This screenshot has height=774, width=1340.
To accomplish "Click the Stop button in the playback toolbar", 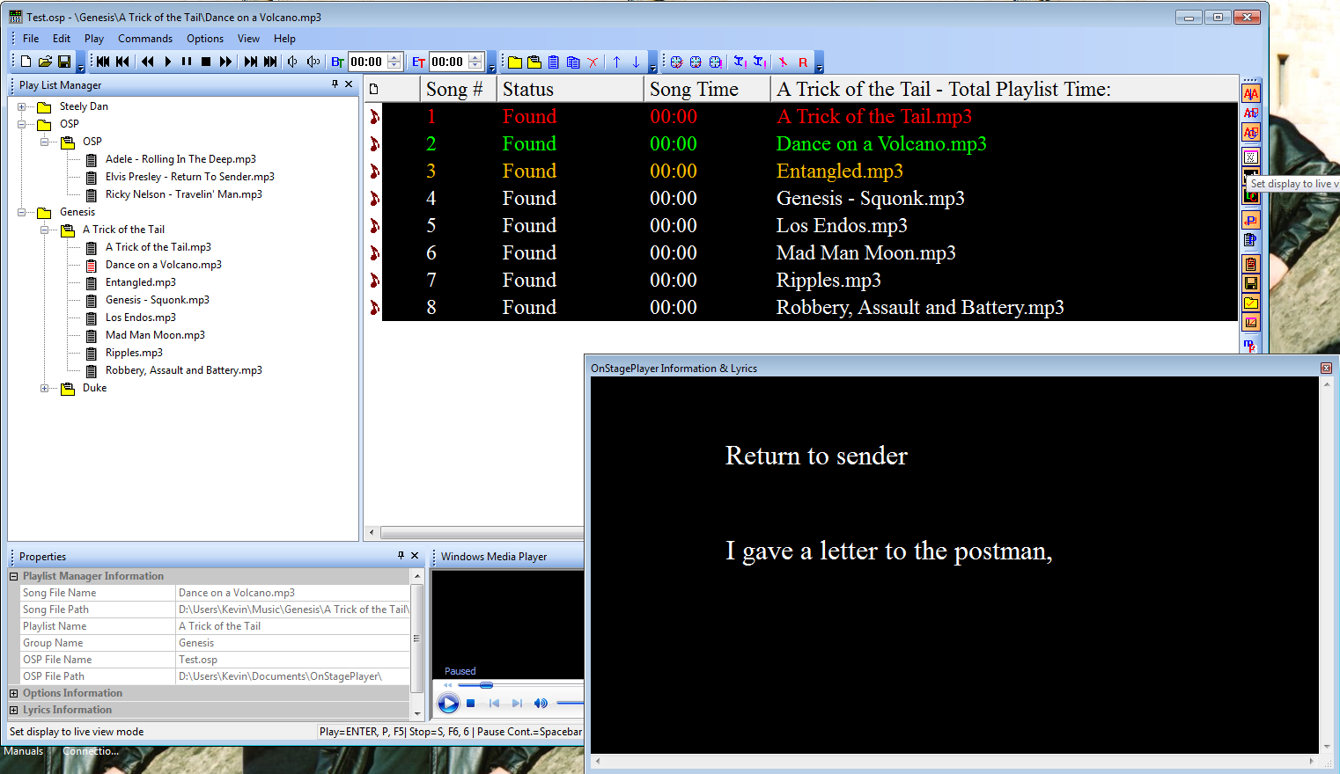I will (206, 62).
